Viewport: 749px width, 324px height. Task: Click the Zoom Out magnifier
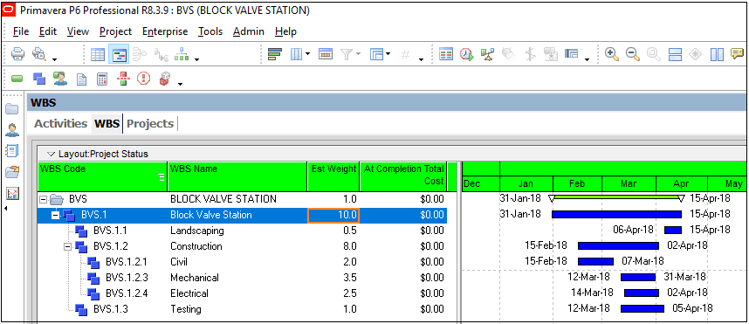pyautogui.click(x=633, y=54)
